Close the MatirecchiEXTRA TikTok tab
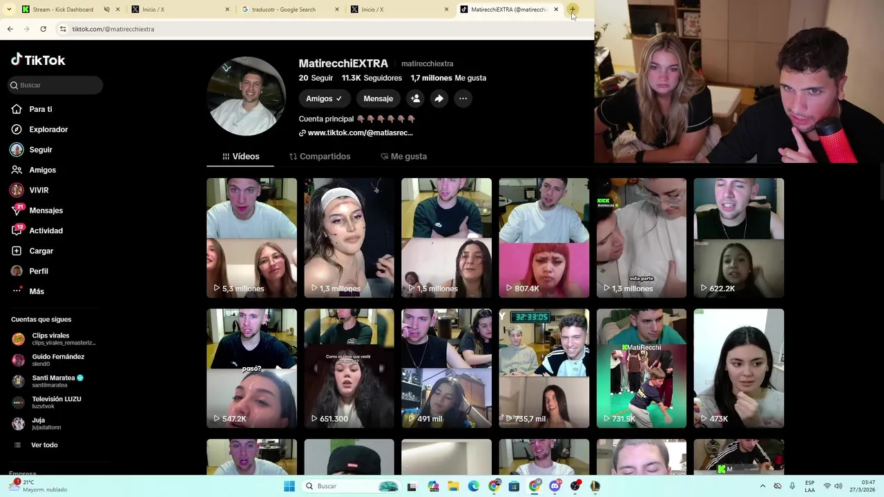Screen dimensions: 884x497 pos(556,10)
